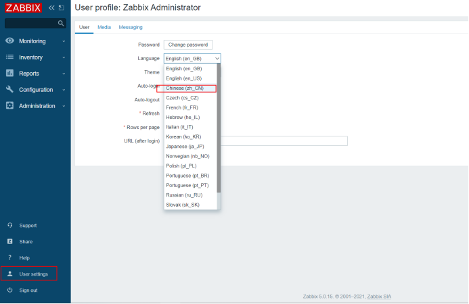This screenshot has height=304, width=469.
Task: Select Russian (ru_RU) language option
Action: (190, 195)
